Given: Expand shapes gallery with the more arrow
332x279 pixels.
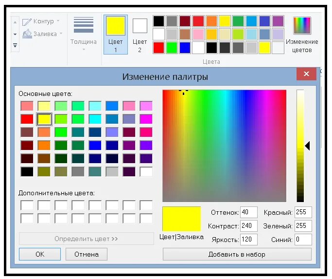Looking at the screenshot, I should (15, 45).
